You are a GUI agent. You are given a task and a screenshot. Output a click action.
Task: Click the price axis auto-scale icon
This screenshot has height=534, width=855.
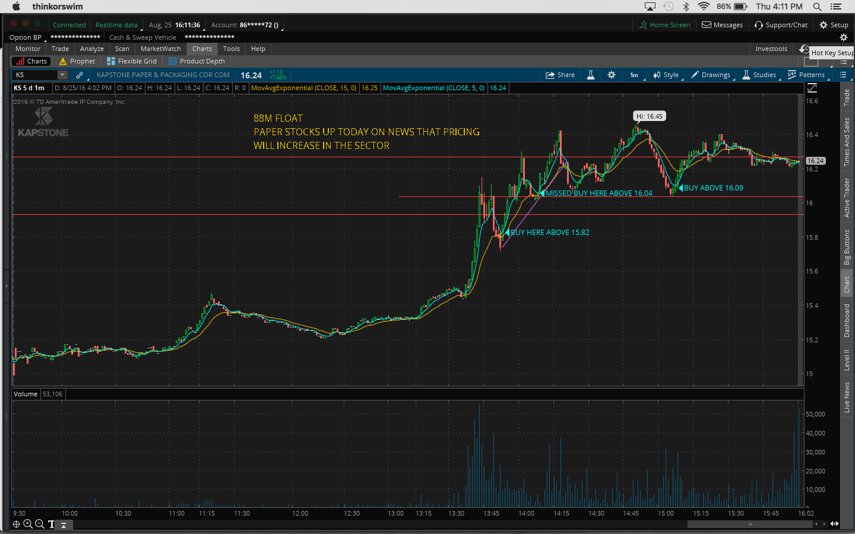tap(812, 88)
